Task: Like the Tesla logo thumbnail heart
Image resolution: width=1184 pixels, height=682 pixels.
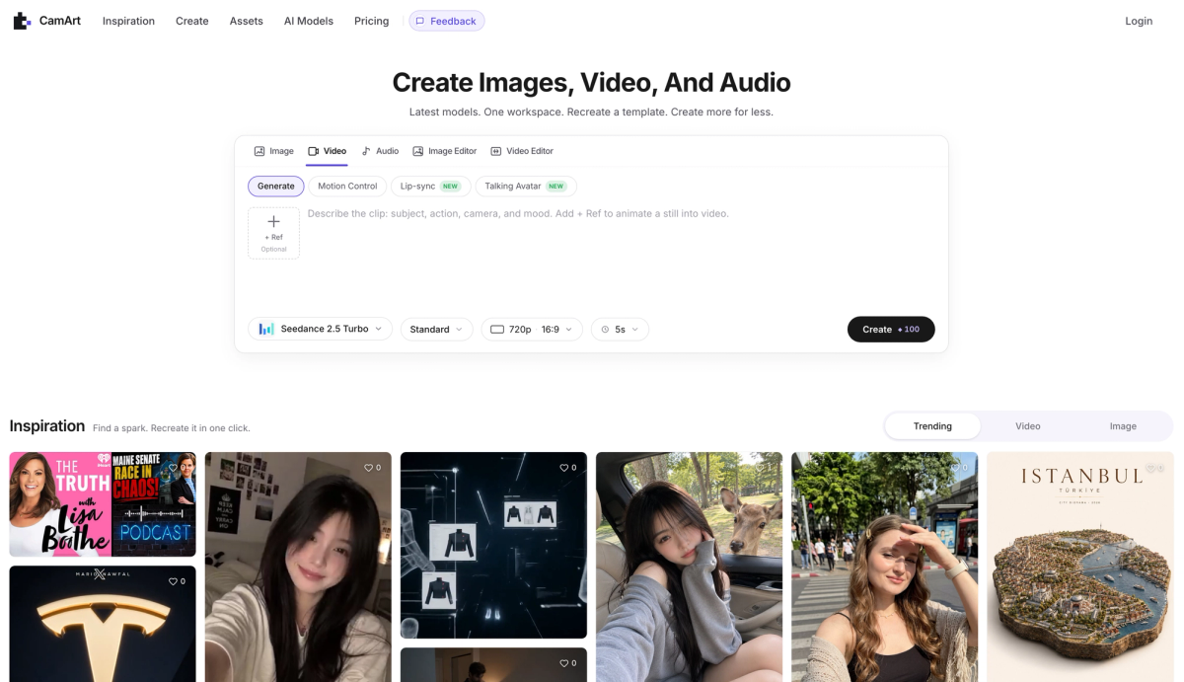Action: [173, 581]
